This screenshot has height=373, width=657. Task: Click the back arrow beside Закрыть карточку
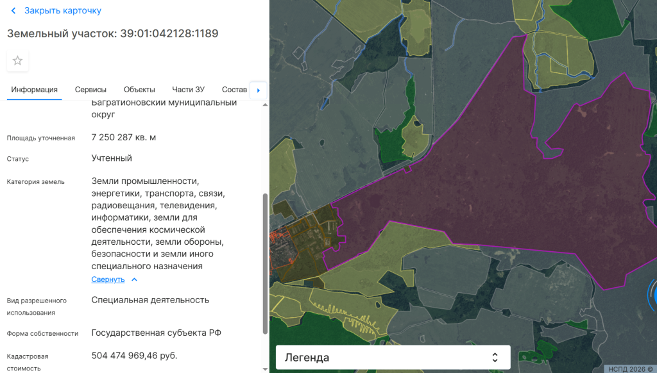[13, 11]
